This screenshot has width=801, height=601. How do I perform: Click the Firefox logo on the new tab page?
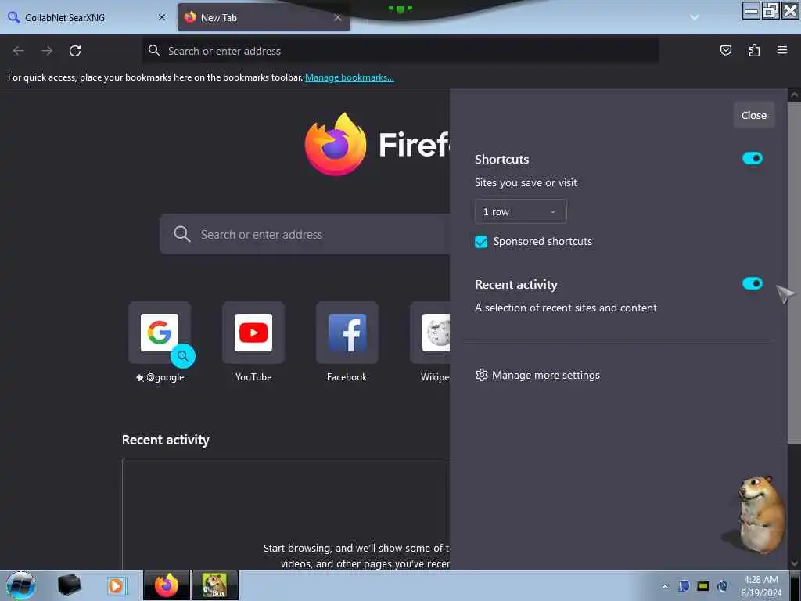click(x=336, y=144)
